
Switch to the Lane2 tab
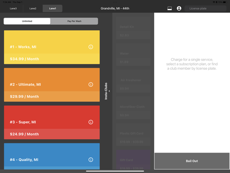click(33, 8)
